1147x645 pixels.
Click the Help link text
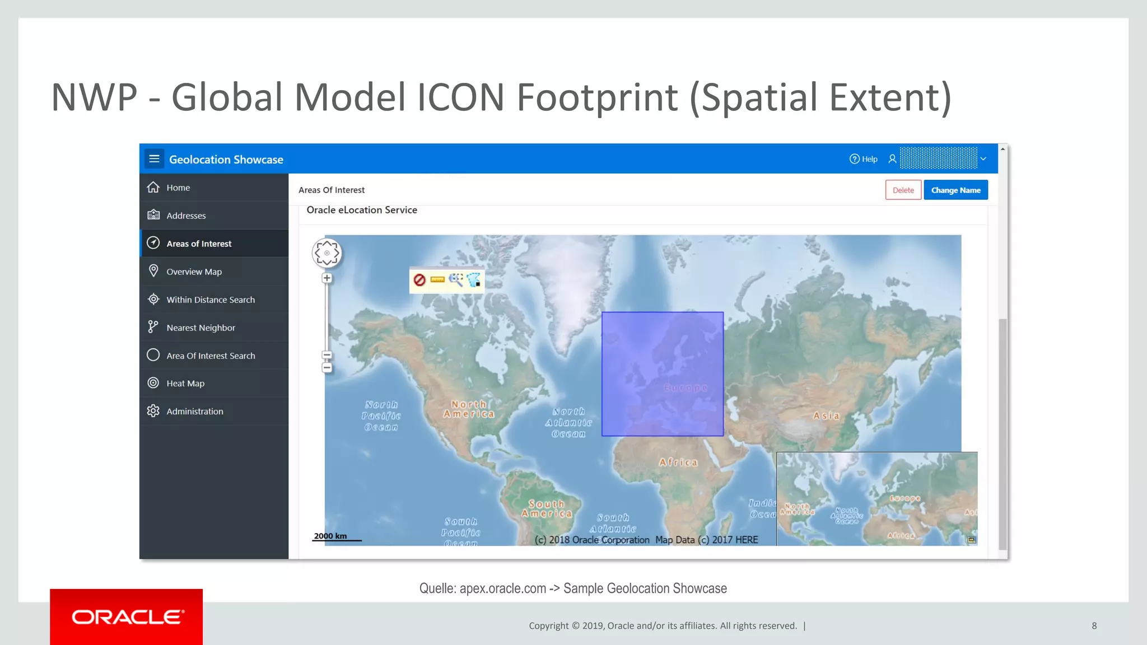point(870,159)
